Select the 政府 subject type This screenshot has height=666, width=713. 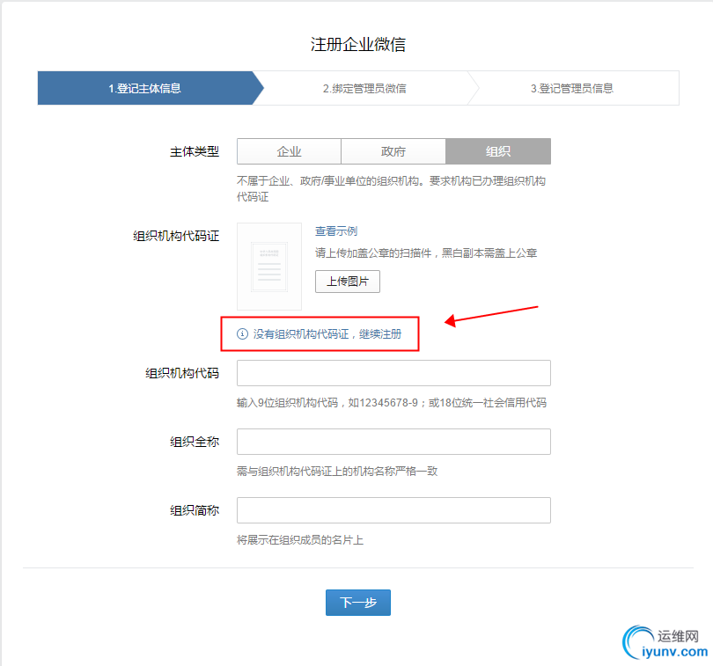(x=393, y=151)
